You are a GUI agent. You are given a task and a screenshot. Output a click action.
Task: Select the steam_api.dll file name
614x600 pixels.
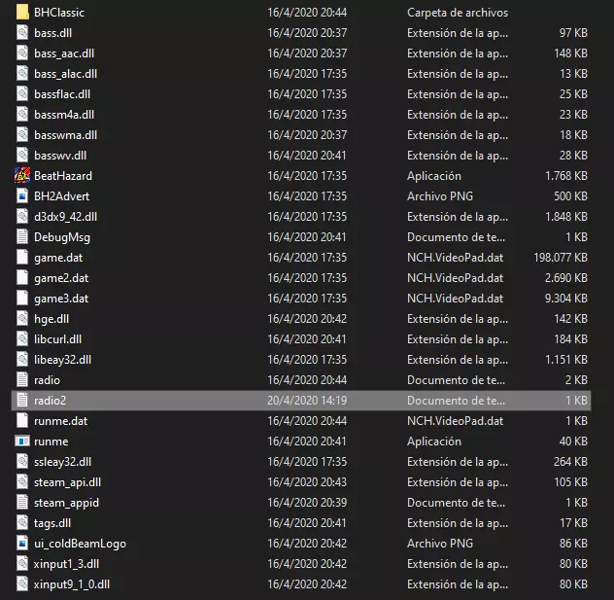point(67,482)
